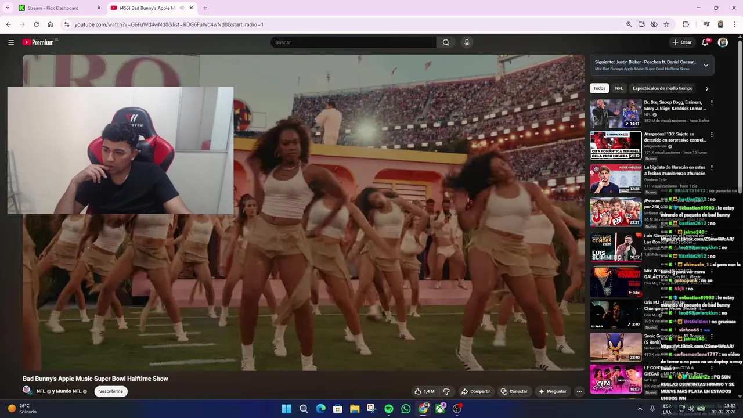Play Dr. Dre Snoop Dogg halftime thumbnail
This screenshot has height=418, width=743.
coord(615,114)
